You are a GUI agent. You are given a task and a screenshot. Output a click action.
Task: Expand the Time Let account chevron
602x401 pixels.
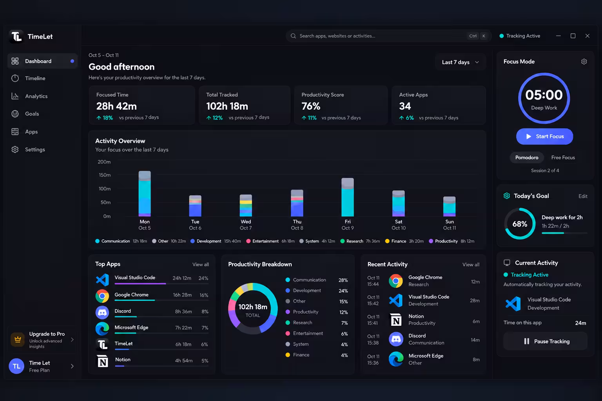[x=72, y=366]
